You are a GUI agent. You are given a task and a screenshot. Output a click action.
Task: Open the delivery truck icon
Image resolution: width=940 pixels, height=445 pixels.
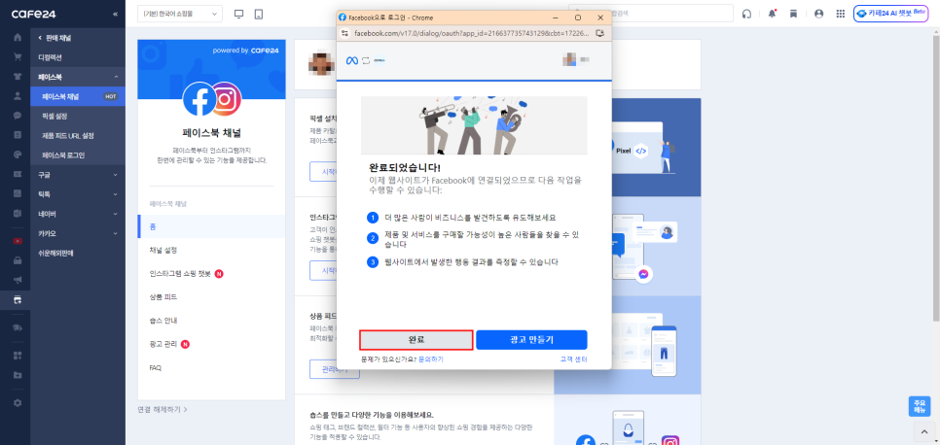click(x=18, y=327)
